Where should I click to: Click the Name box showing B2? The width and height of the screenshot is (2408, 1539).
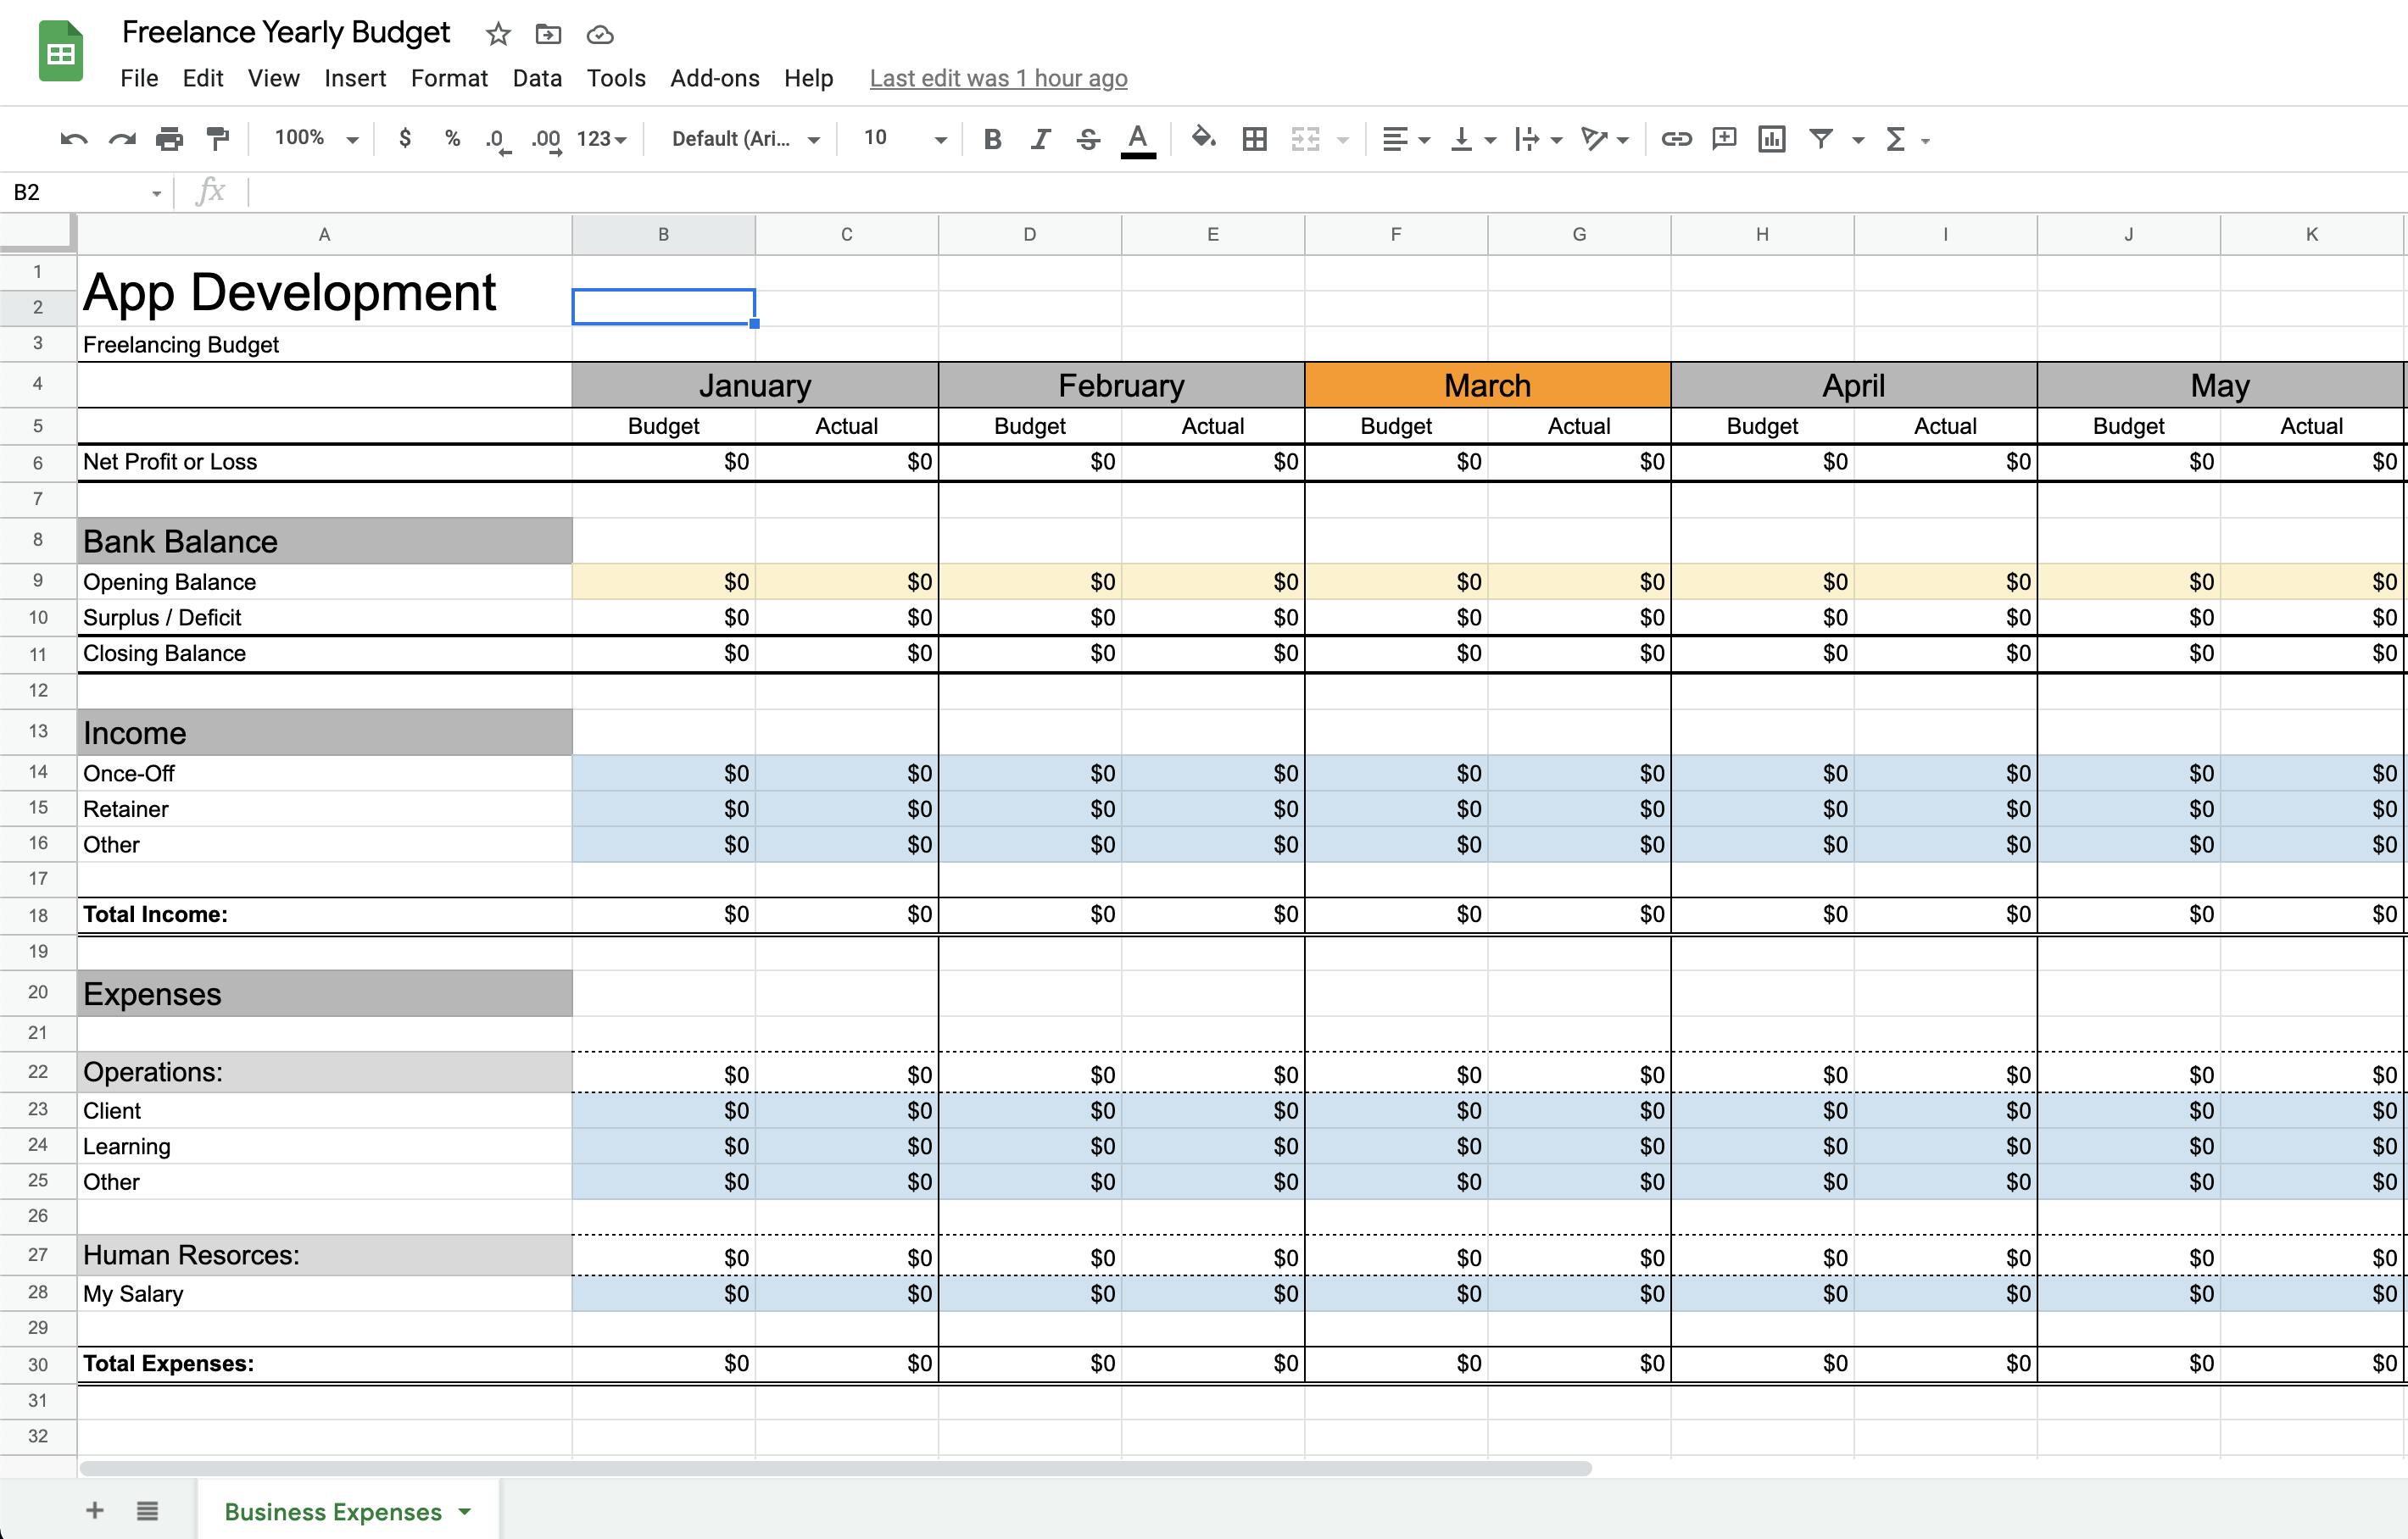86,192
